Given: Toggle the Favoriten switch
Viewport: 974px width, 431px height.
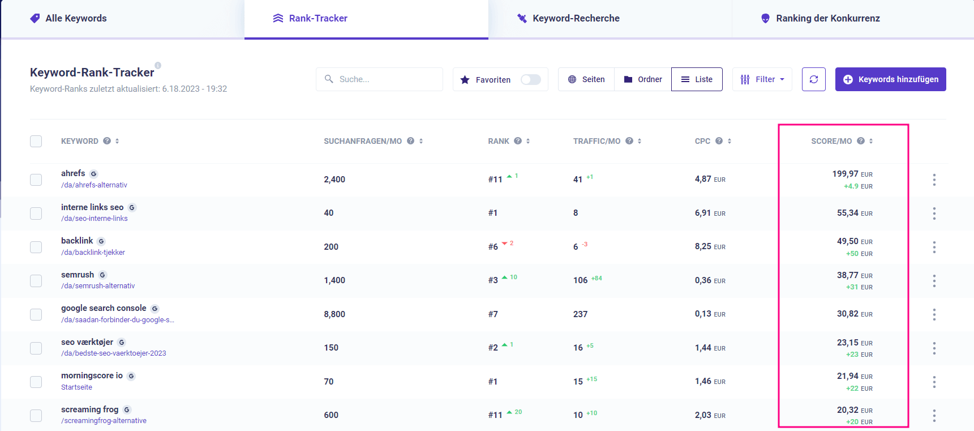Looking at the screenshot, I should click(x=530, y=79).
